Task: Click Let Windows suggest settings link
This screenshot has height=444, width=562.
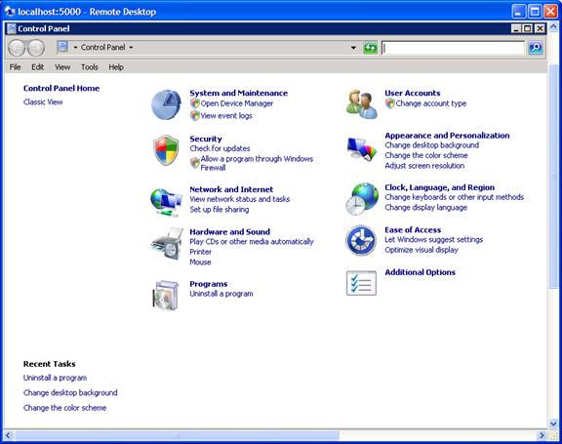Action: [433, 239]
